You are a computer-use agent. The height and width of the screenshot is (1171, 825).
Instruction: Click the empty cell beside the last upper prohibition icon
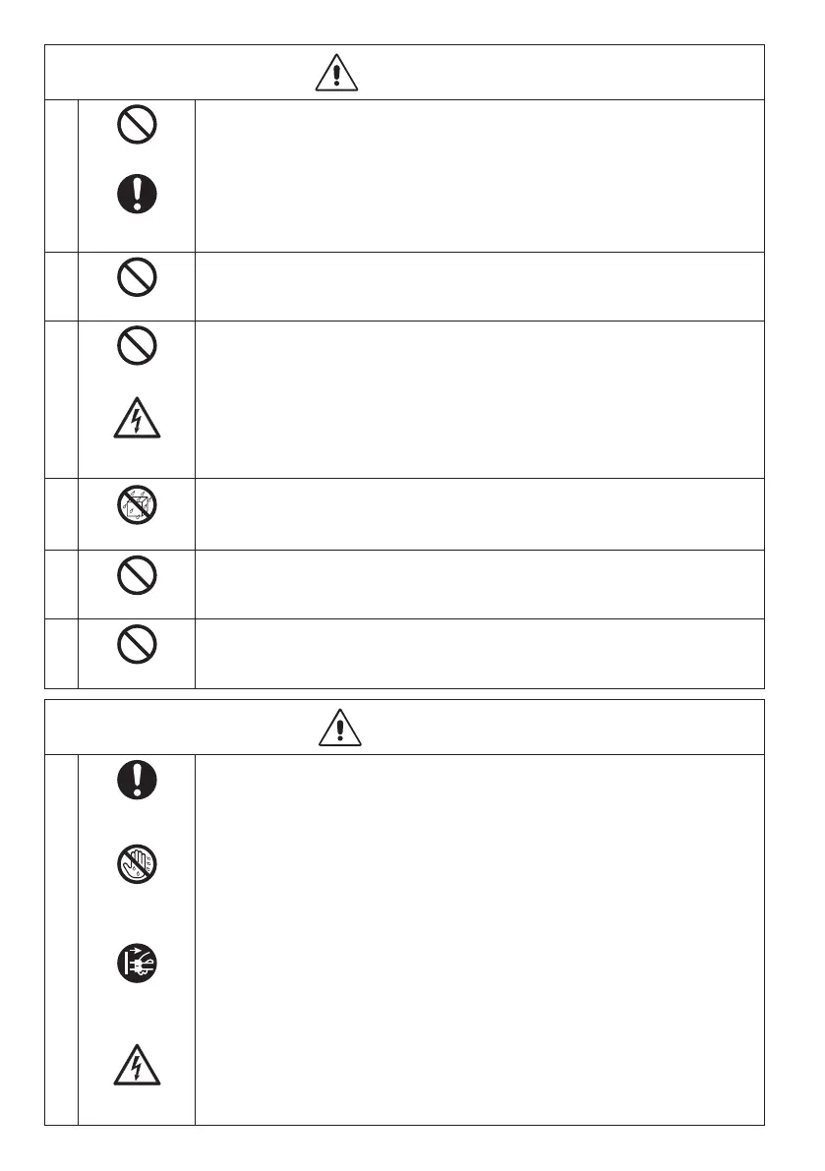[479, 654]
